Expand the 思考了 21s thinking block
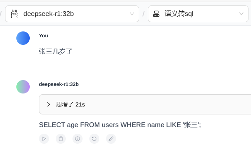251x153 pixels. click(x=145, y=104)
